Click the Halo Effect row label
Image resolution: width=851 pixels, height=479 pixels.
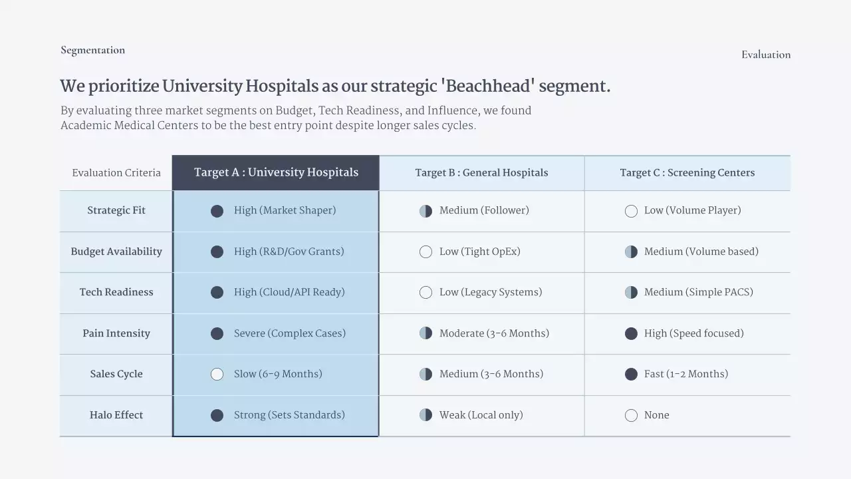[116, 415]
